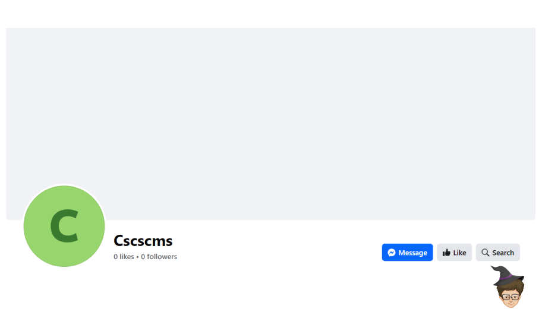Click the Search label text
This screenshot has width=542, height=318.
pos(503,253)
